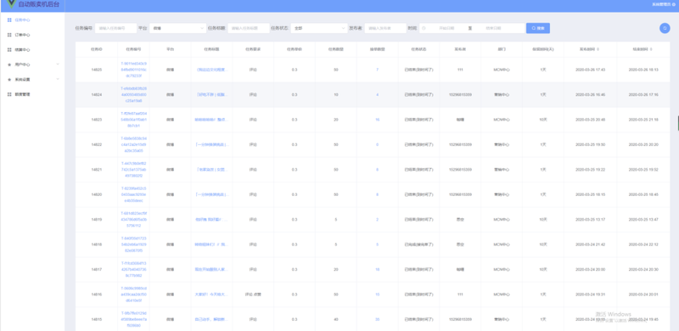Open the task title link in row 14819

tap(211, 220)
